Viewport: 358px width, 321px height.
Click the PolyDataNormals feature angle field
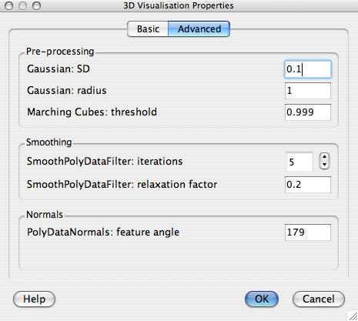coord(308,232)
